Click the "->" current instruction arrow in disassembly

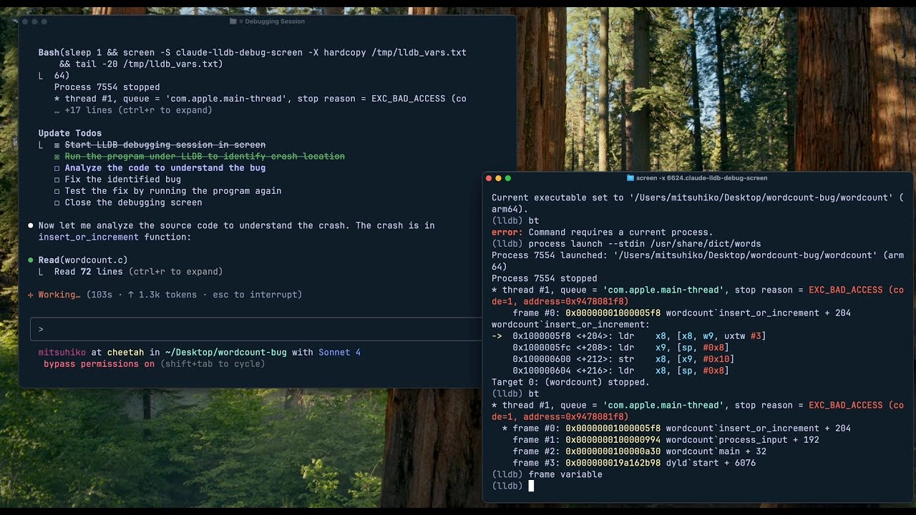coord(497,336)
